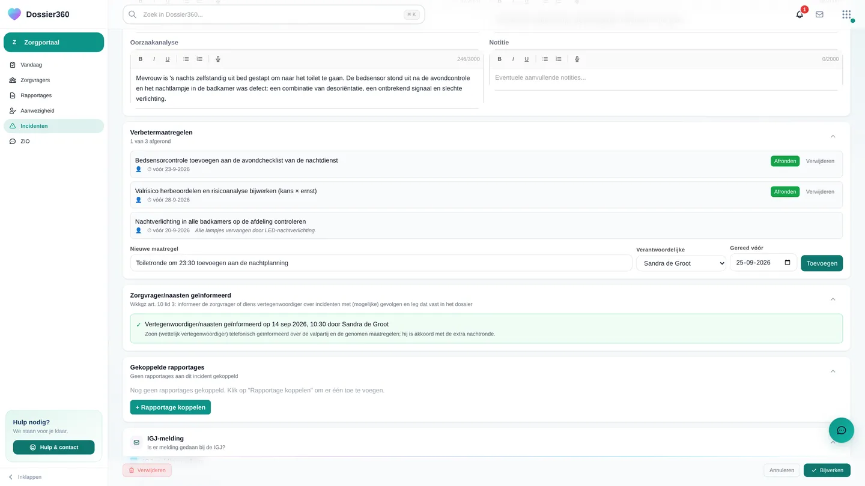Toggle bold in Notitie editor
The image size is (865, 486).
click(500, 59)
